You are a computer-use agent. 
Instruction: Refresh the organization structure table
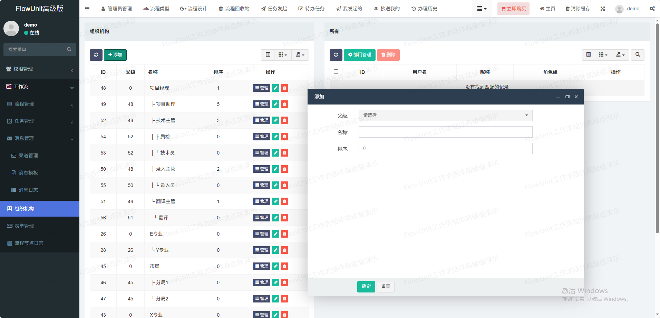pos(96,55)
